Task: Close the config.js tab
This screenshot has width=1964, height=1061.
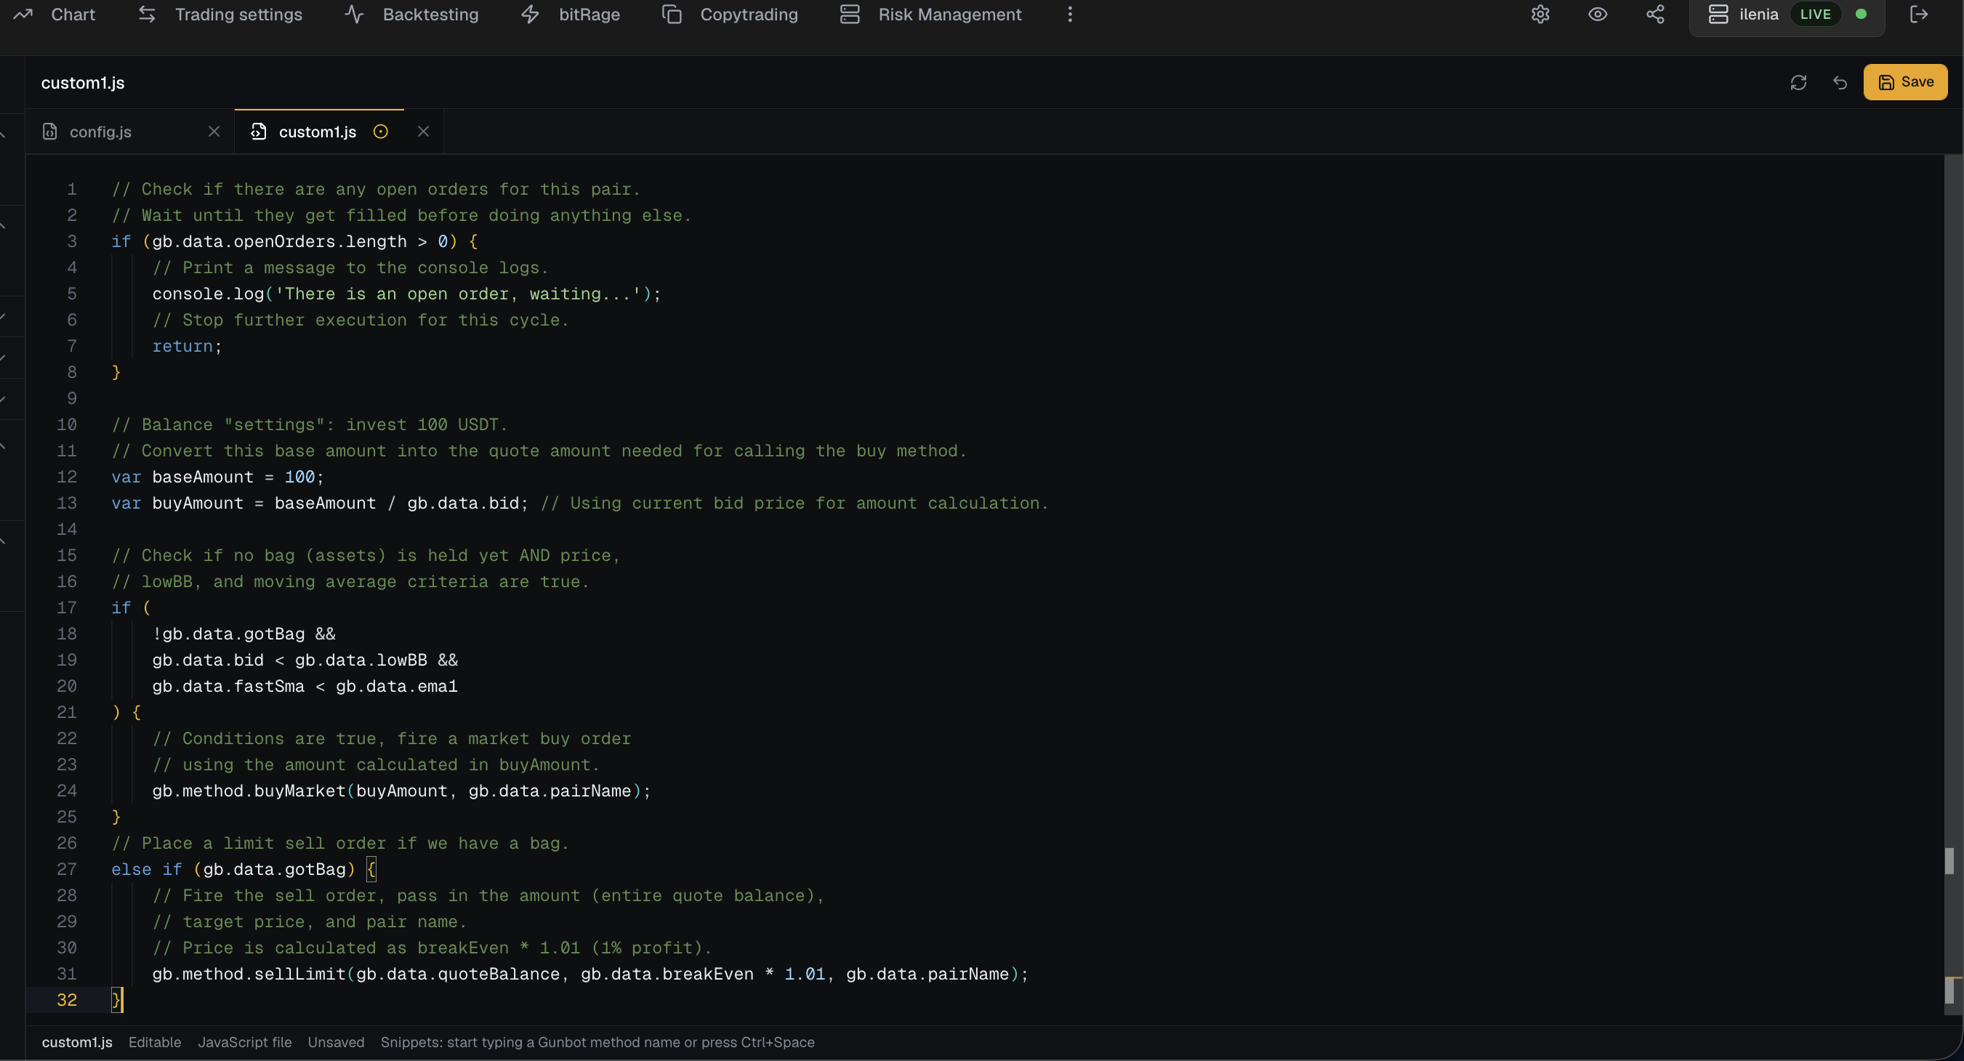Action: (x=214, y=132)
